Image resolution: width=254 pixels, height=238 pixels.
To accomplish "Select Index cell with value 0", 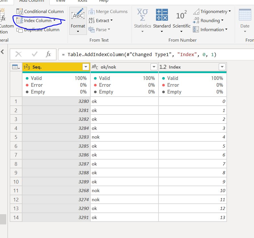I will coord(192,101).
